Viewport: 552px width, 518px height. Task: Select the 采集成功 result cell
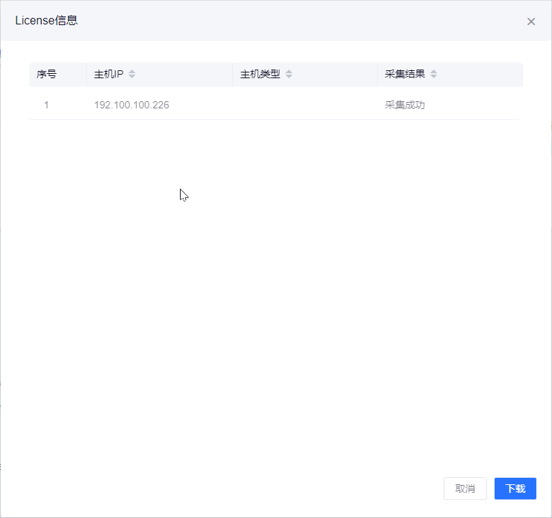[404, 105]
